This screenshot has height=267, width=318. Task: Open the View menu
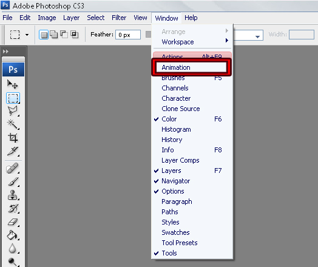click(140, 18)
